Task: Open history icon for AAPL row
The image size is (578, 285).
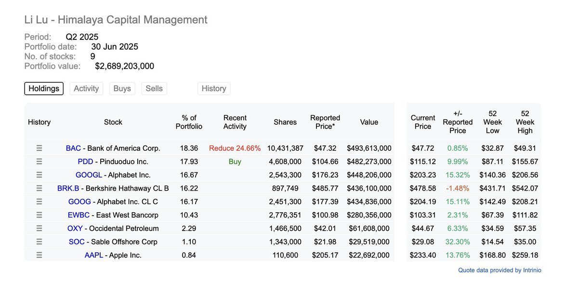Action: coord(39,255)
